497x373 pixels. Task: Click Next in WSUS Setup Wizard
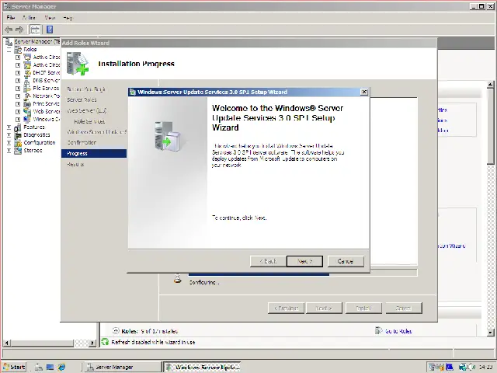pyautogui.click(x=304, y=261)
